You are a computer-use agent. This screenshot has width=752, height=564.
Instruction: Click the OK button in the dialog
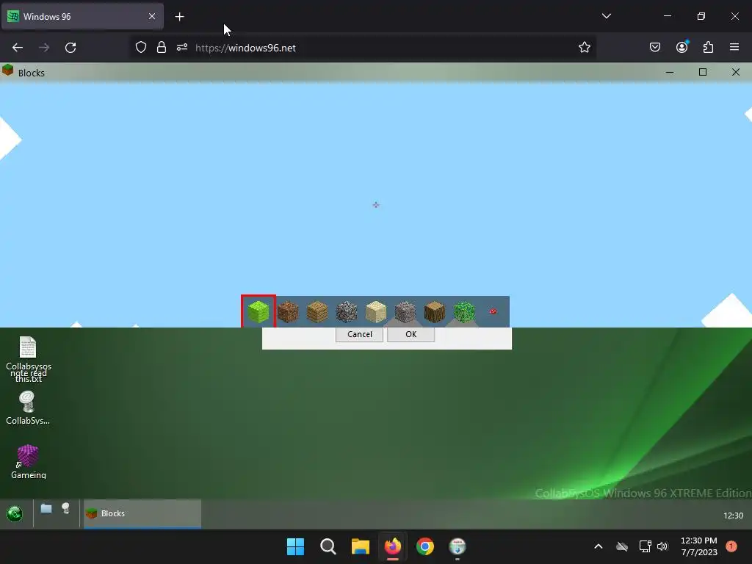click(411, 334)
